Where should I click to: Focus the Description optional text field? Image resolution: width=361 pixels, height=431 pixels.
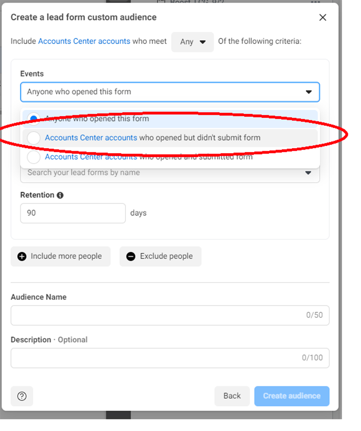pos(170,358)
